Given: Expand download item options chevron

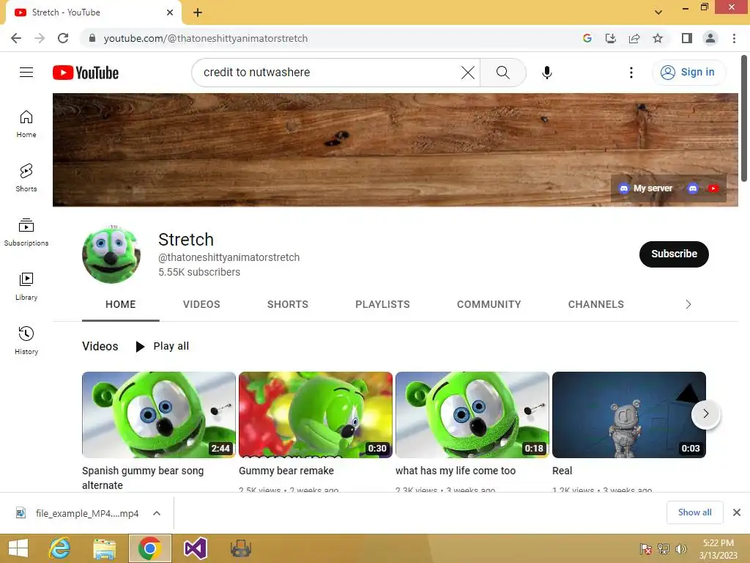Looking at the screenshot, I should click(157, 513).
